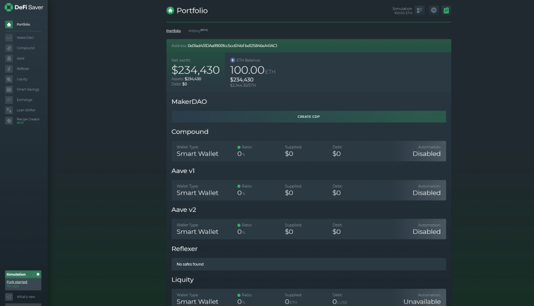Turn off the Simulation toggle switch
This screenshot has width=534, height=306.
pyautogui.click(x=36, y=274)
